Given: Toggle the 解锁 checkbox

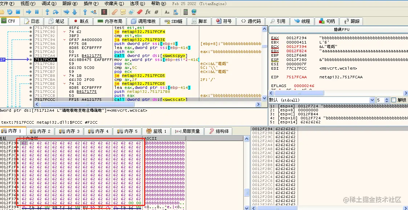Looking at the screenshot, I should (x=394, y=100).
